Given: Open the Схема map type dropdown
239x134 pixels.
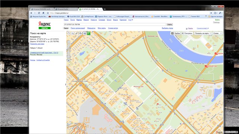Looking at the screenshot, I should tap(217, 33).
